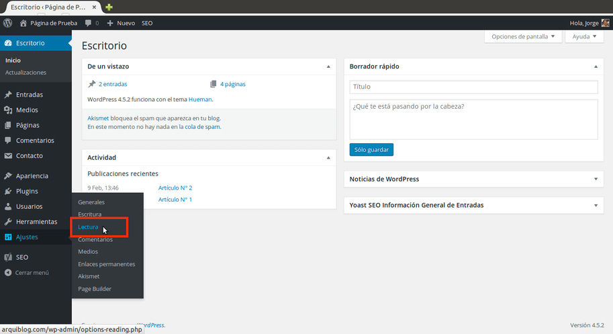Open the Artículo N° 2 link
Image resolution: width=613 pixels, height=334 pixels.
pos(175,187)
